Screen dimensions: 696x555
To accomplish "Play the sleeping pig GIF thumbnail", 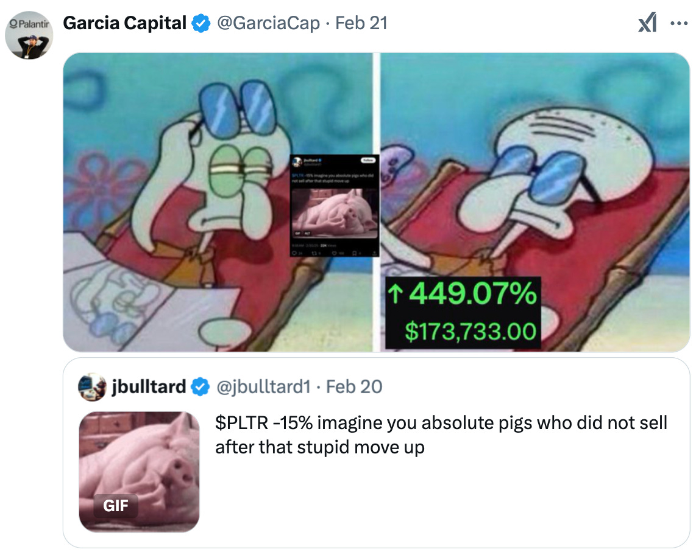I will (x=139, y=472).
